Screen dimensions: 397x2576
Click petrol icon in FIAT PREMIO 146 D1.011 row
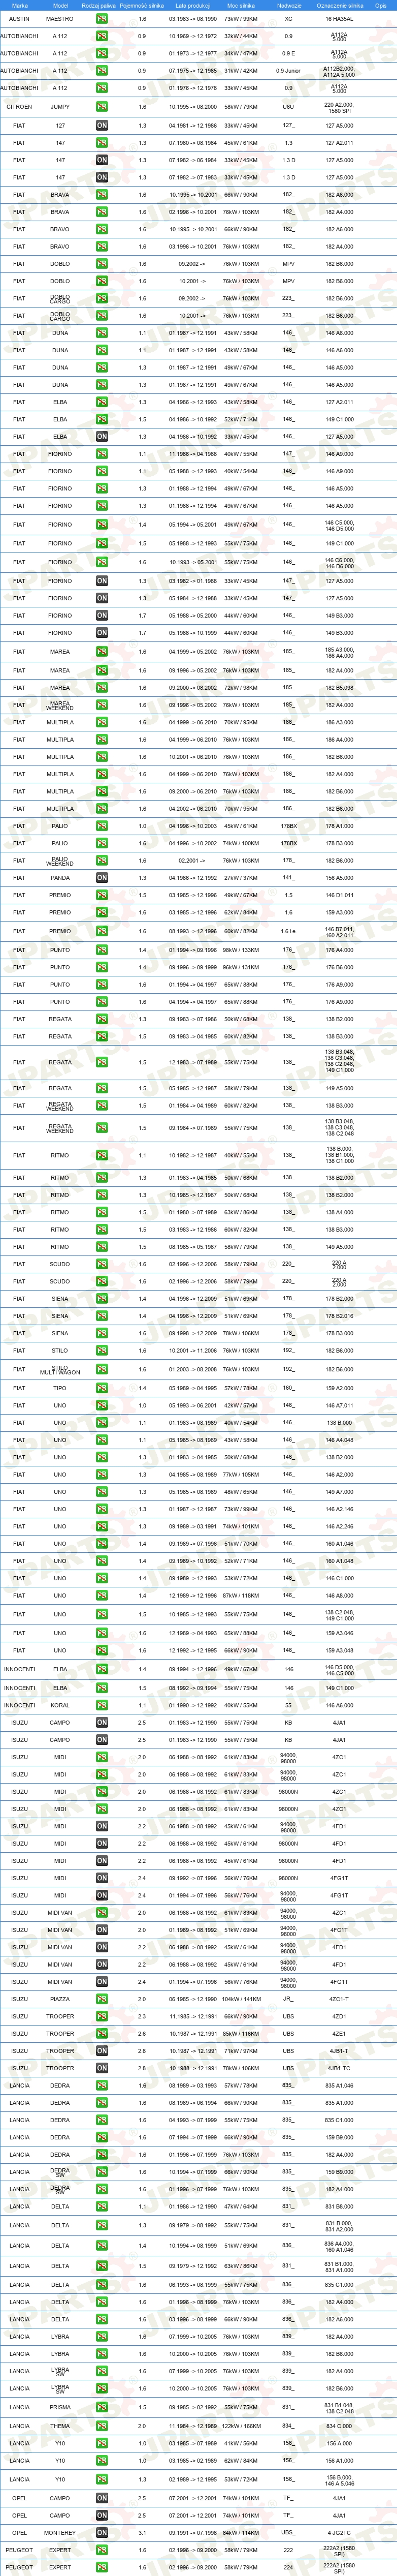point(102,895)
